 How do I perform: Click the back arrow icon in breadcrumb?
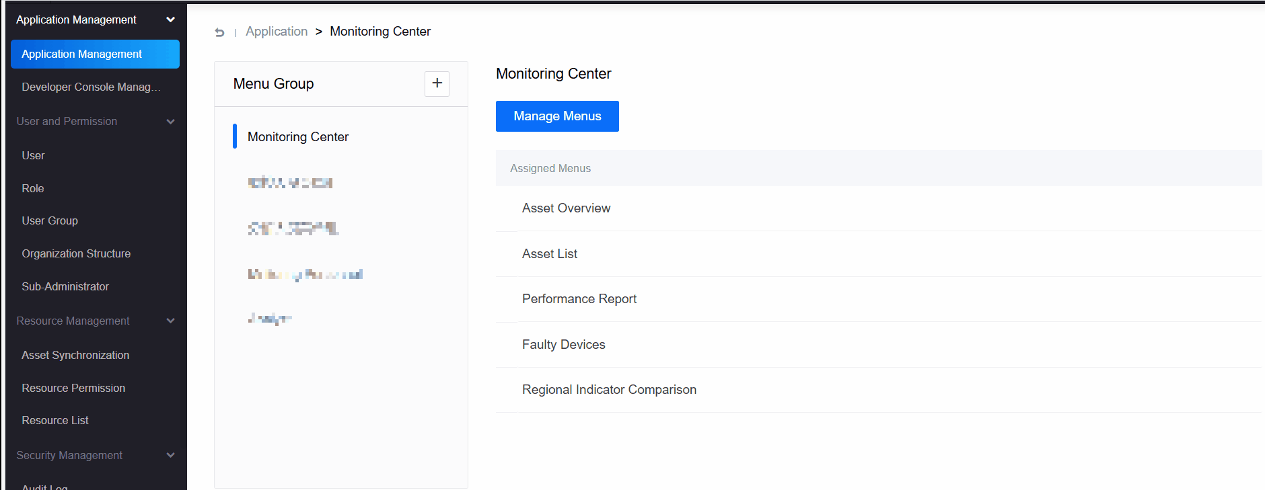pyautogui.click(x=219, y=32)
